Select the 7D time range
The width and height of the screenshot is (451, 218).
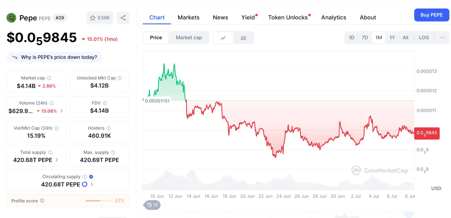pyautogui.click(x=365, y=37)
